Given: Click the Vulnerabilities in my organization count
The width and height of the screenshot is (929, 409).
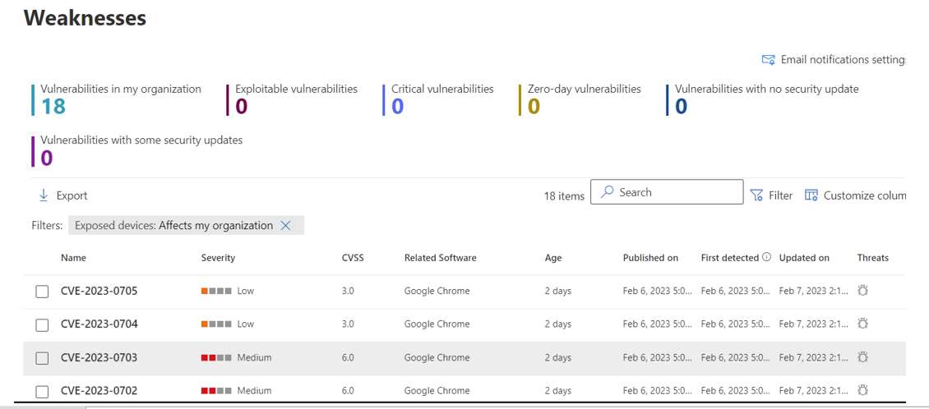Looking at the screenshot, I should 53,106.
